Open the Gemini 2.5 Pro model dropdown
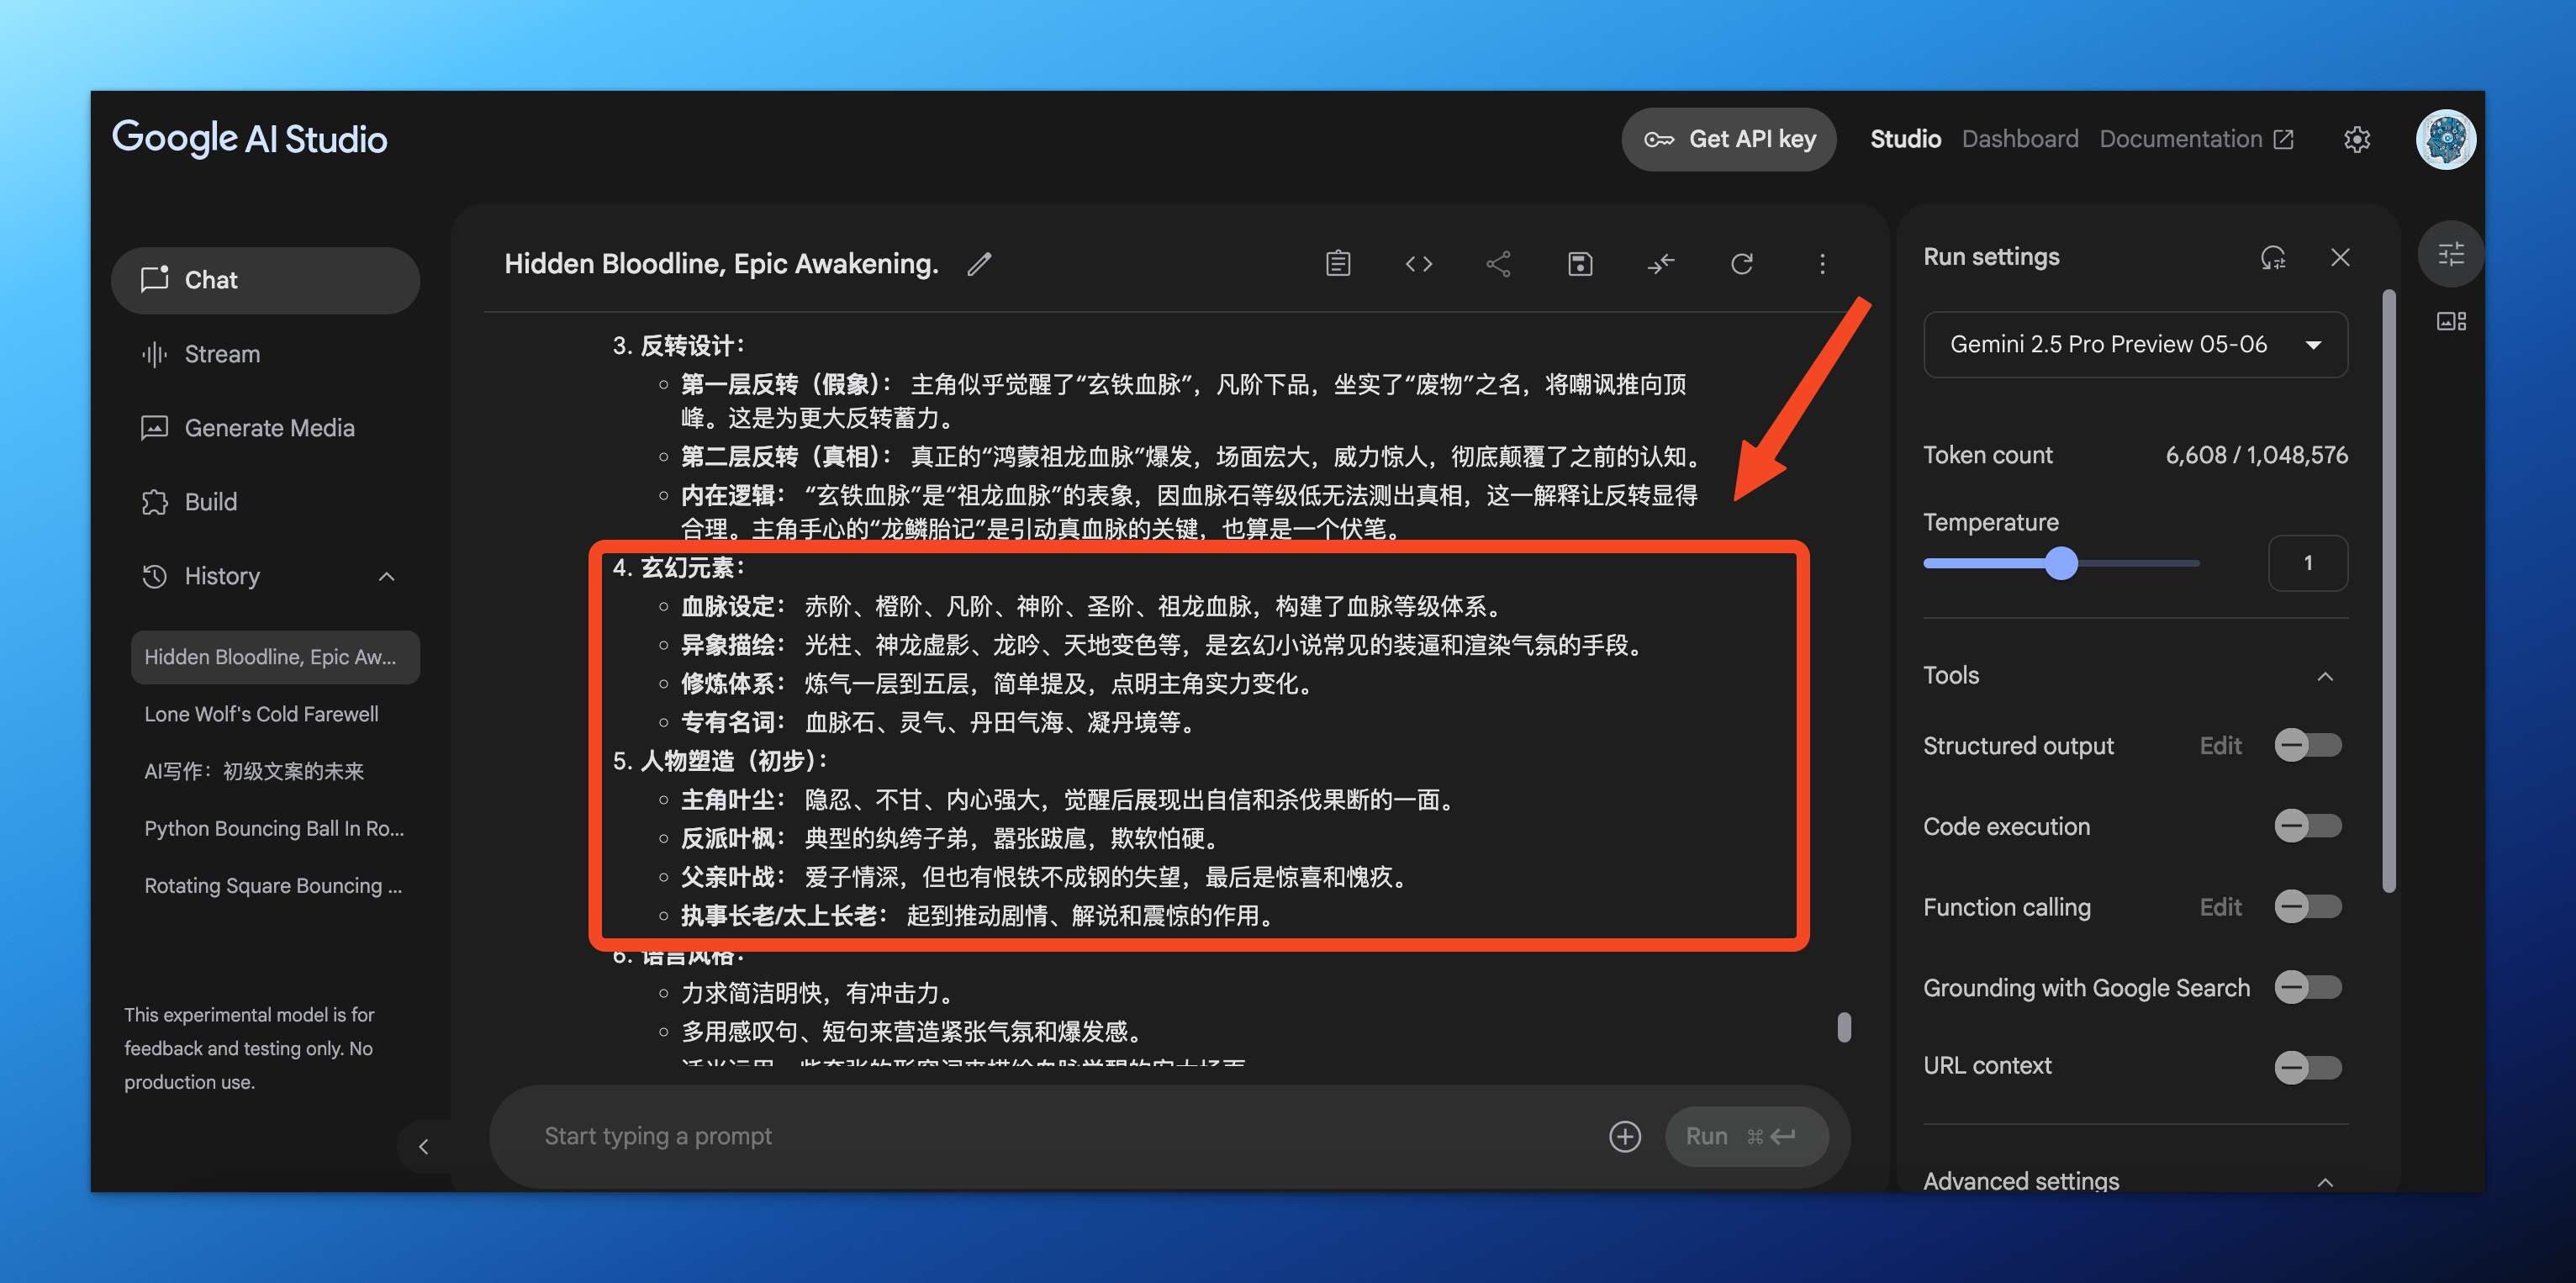The width and height of the screenshot is (2576, 1283). [x=2134, y=345]
